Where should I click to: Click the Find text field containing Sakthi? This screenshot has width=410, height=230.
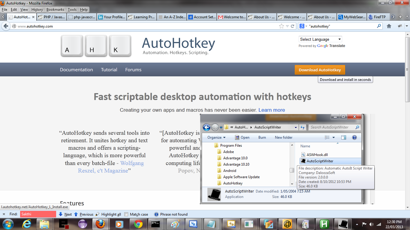pos(38,214)
